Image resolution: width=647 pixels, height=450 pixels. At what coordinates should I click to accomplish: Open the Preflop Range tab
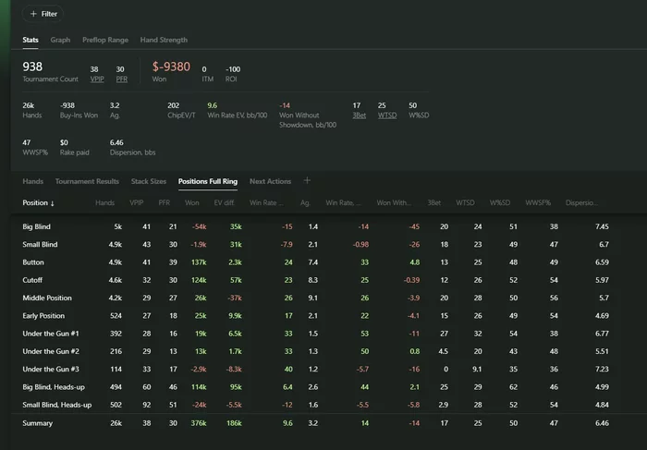pos(105,40)
